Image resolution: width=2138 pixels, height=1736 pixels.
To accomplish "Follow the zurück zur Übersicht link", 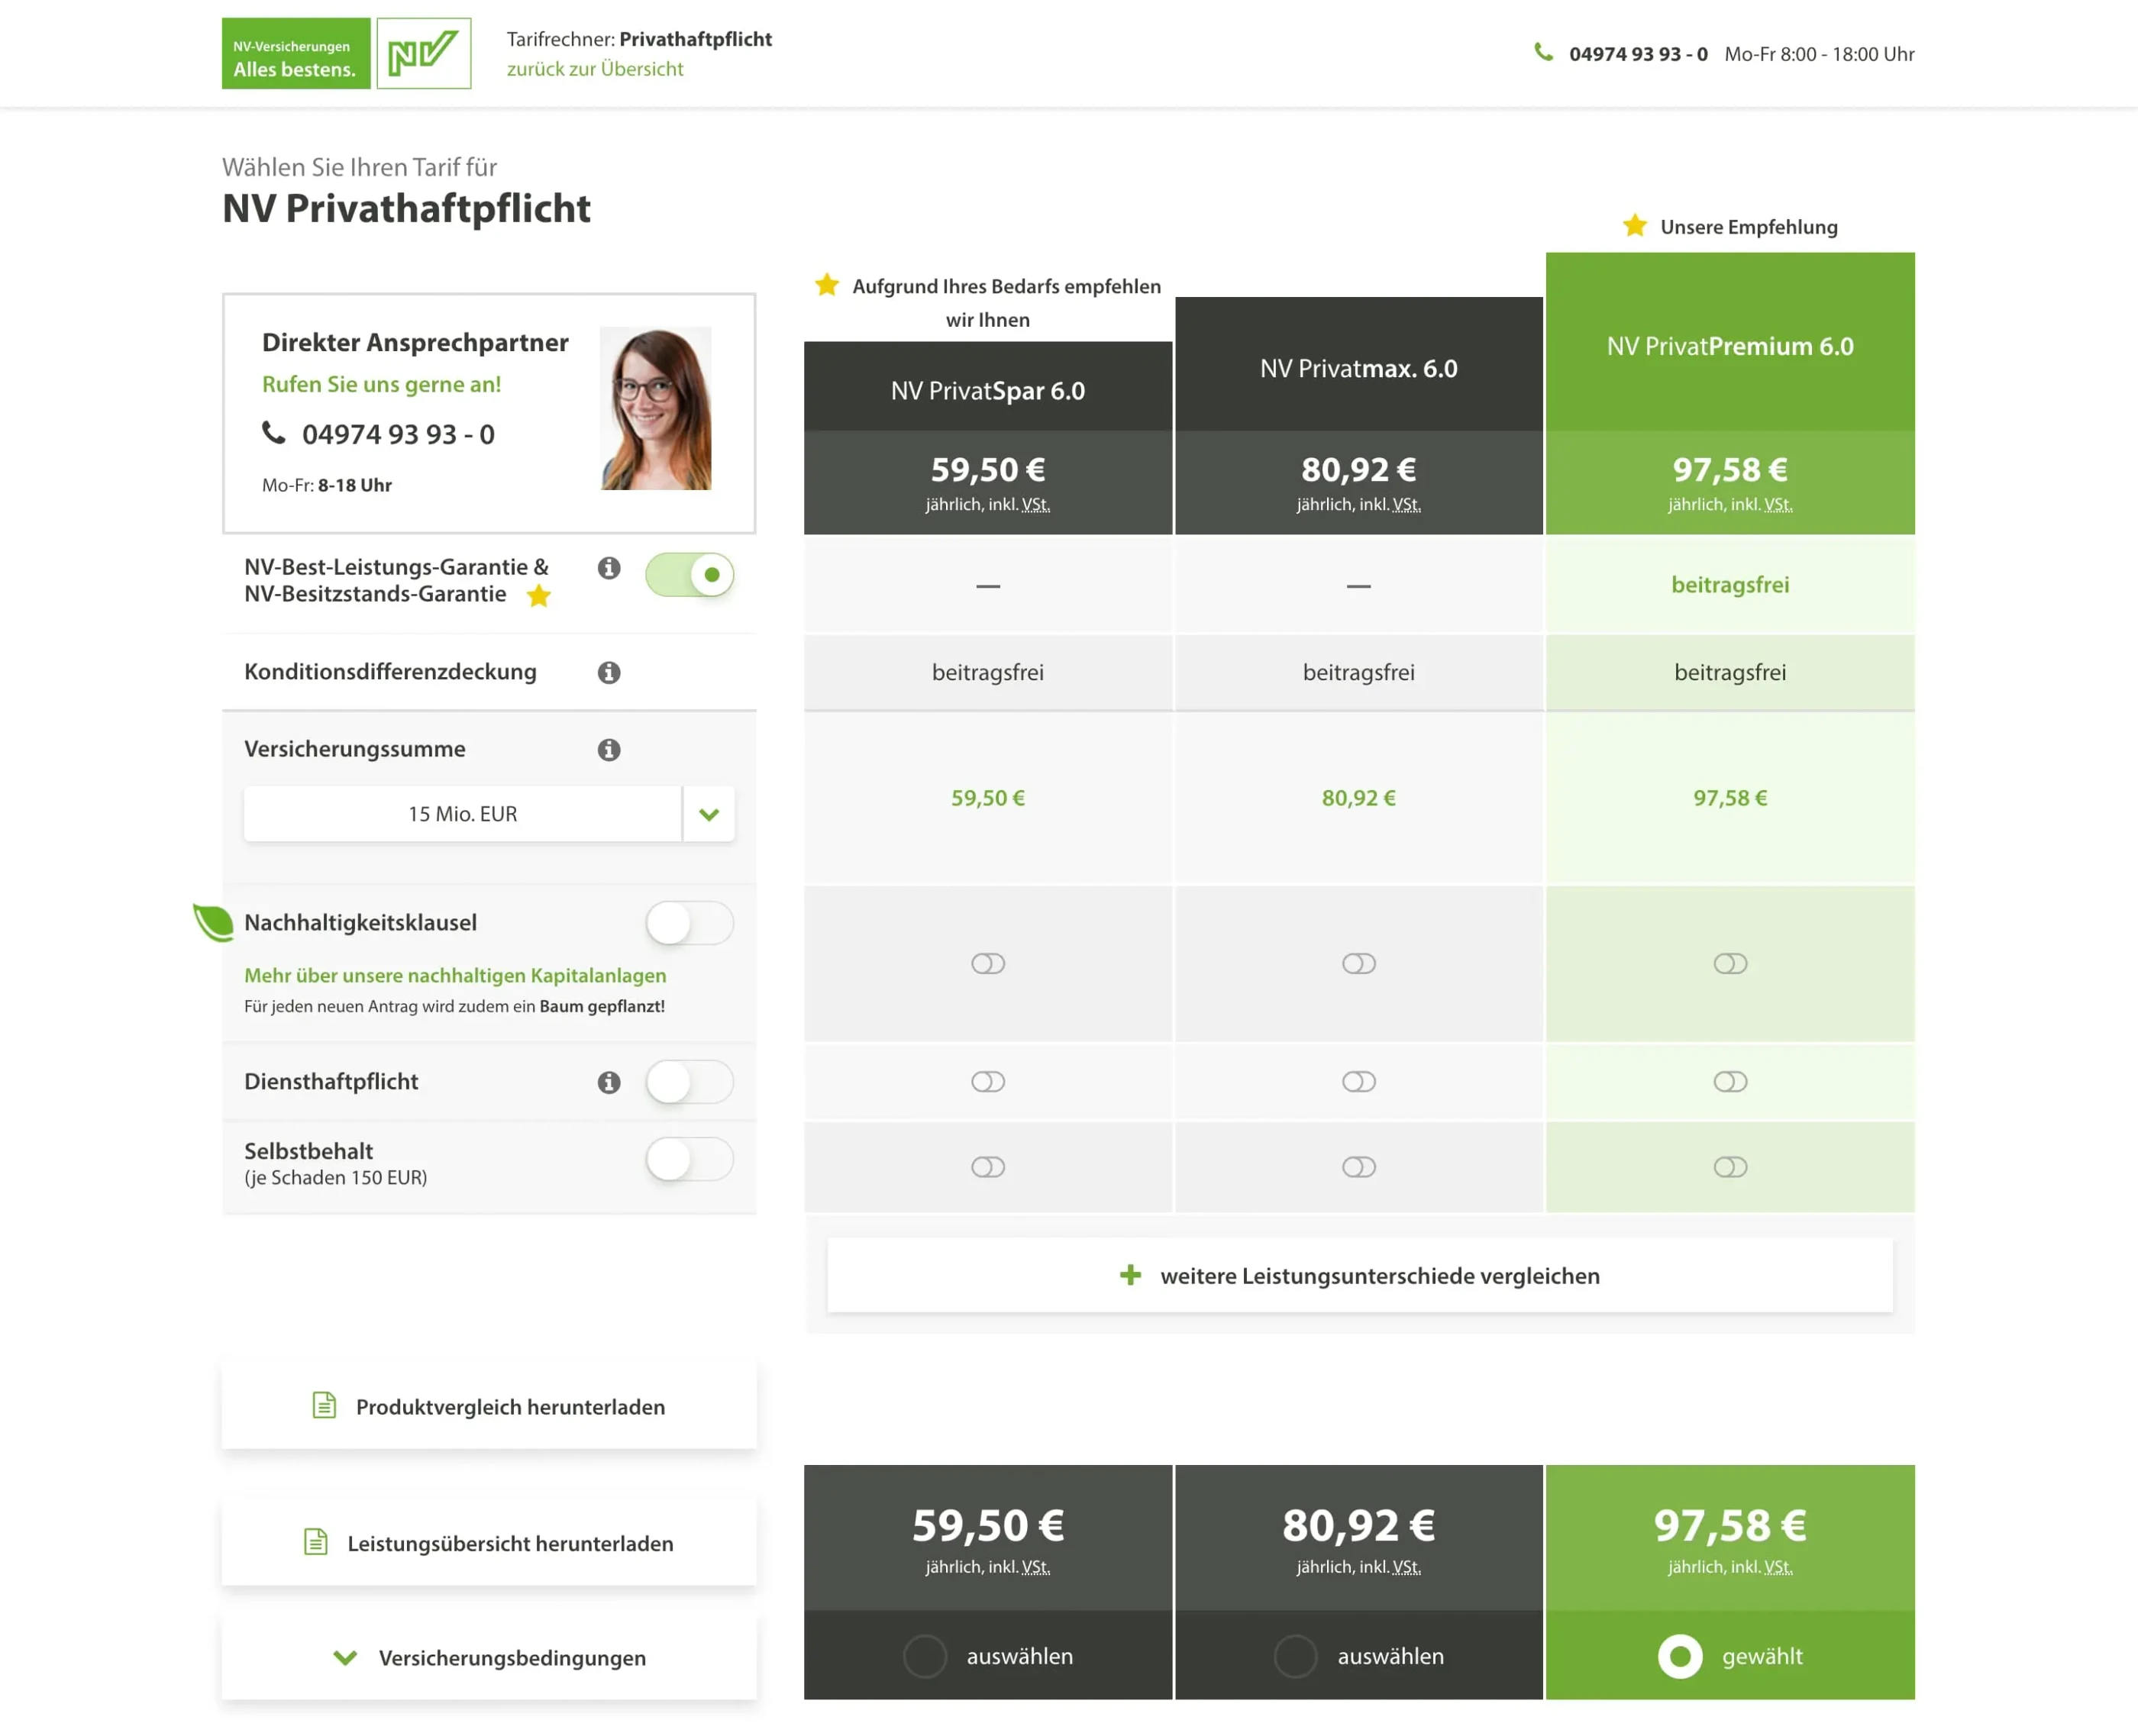I will click(595, 69).
